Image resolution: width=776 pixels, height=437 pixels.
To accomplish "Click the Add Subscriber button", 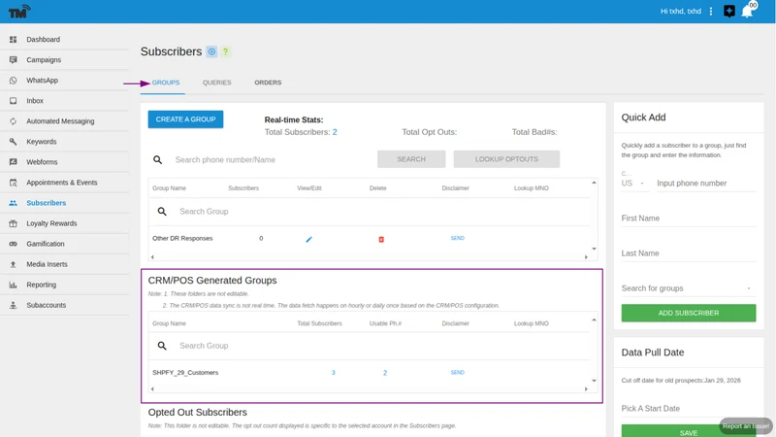I will point(689,313).
